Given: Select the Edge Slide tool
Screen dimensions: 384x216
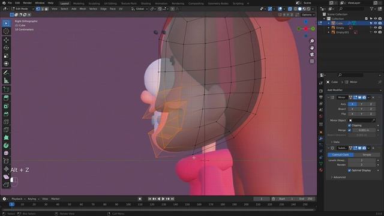Looking at the screenshot, I should (x=6, y=161).
